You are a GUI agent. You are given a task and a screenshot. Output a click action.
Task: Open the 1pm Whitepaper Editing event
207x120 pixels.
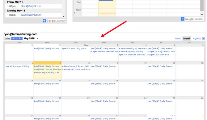click(17, 66)
